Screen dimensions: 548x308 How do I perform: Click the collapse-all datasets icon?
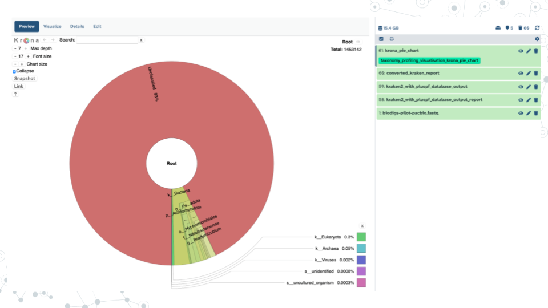[x=392, y=39]
